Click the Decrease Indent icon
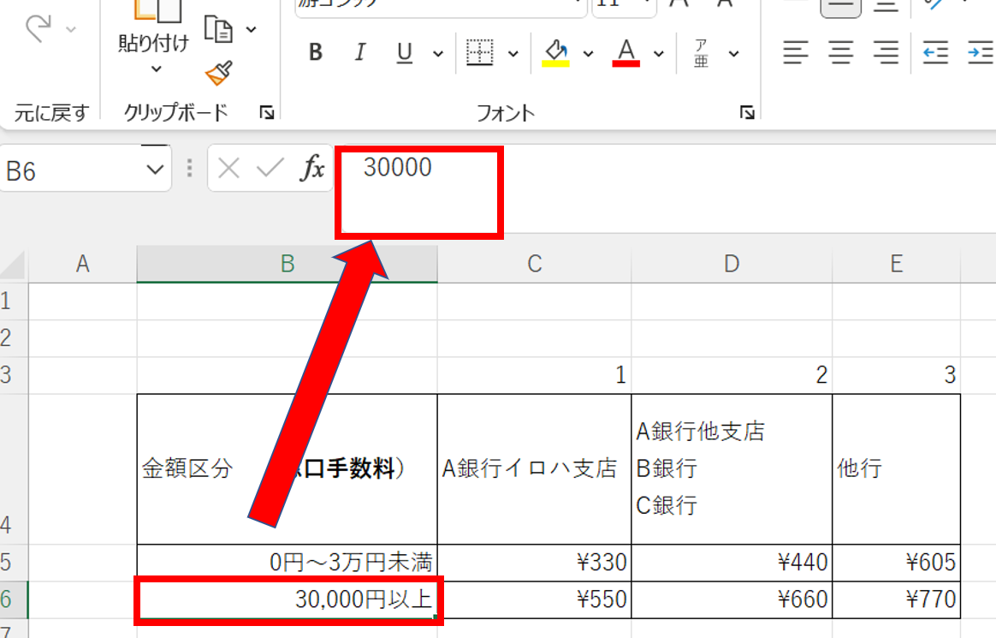The height and width of the screenshot is (638, 996). (x=935, y=53)
